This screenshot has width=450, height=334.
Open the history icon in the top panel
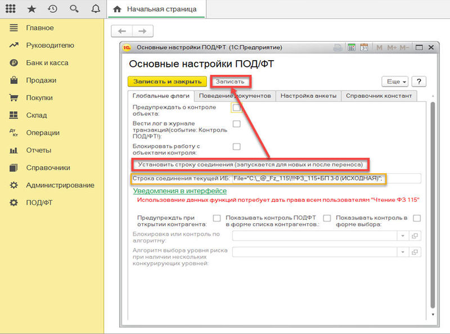52,9
